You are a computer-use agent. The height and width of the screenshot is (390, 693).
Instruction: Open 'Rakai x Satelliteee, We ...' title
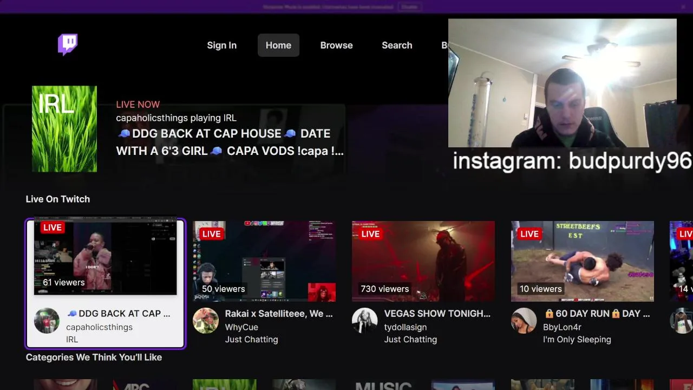(279, 314)
